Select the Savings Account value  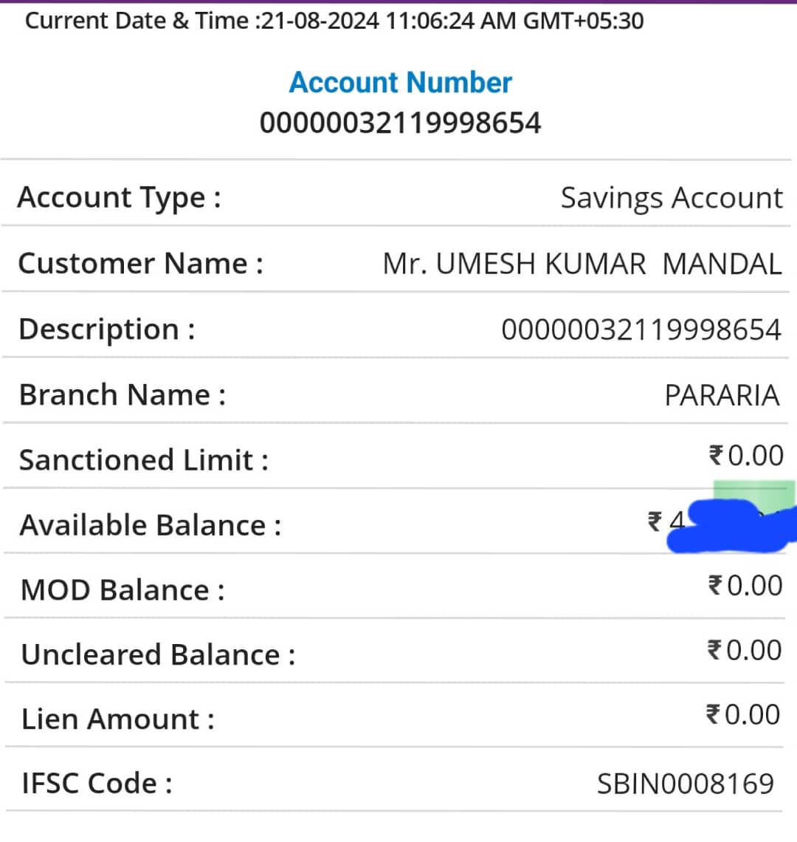[672, 198]
